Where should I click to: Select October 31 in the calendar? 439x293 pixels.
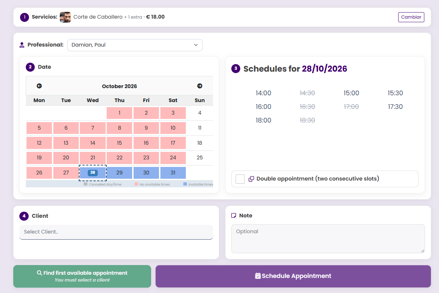point(173,173)
